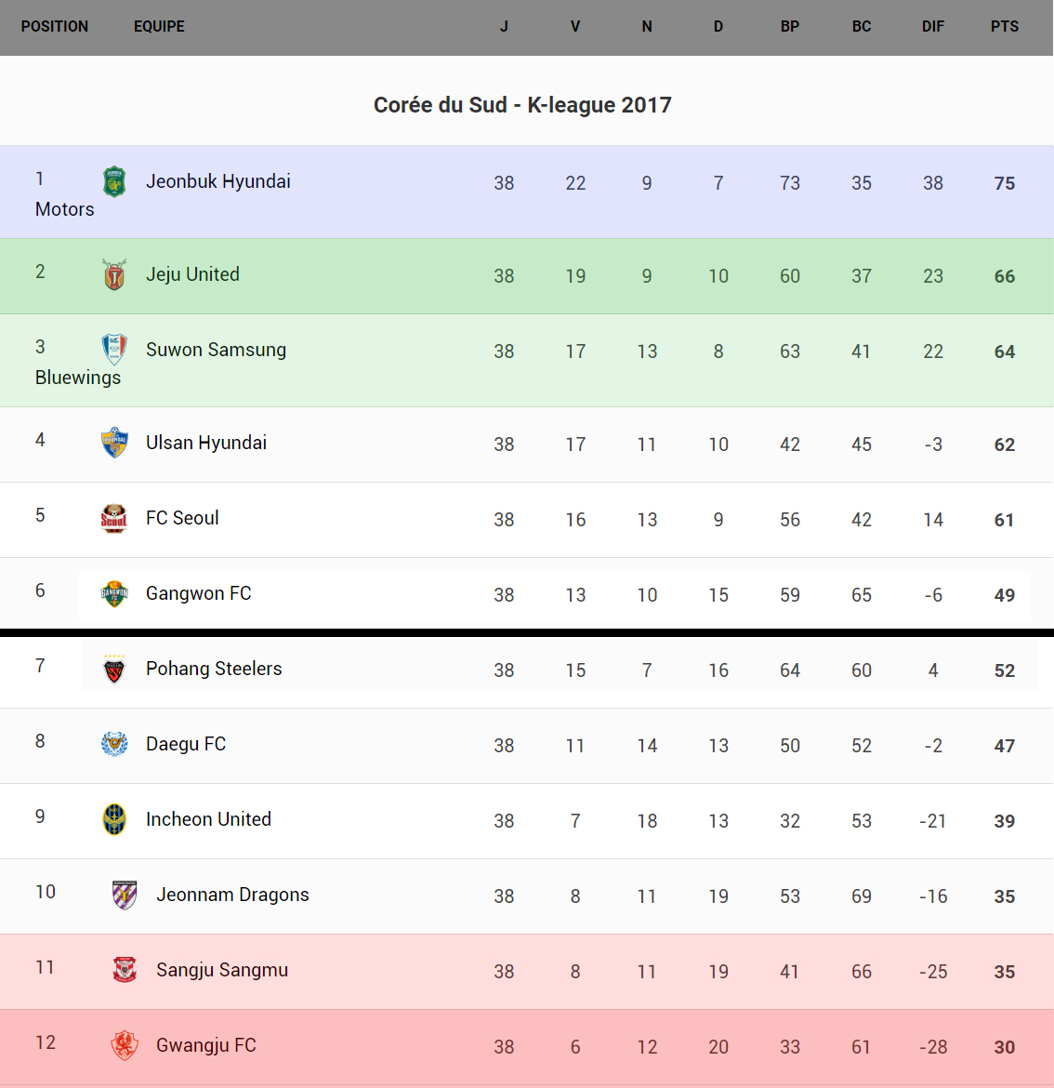Click the Daegu FC team logo
The image size is (1054, 1088).
click(x=114, y=744)
